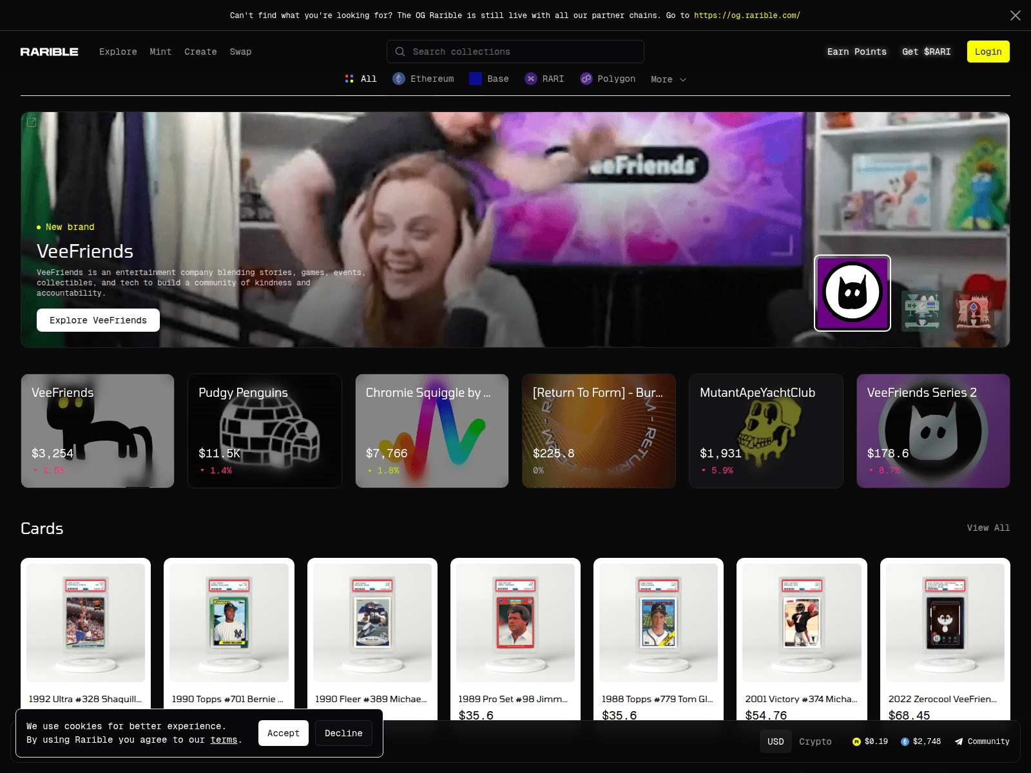Open the og.rarible.com link in top banner
Viewport: 1031px width, 773px height.
coord(747,15)
